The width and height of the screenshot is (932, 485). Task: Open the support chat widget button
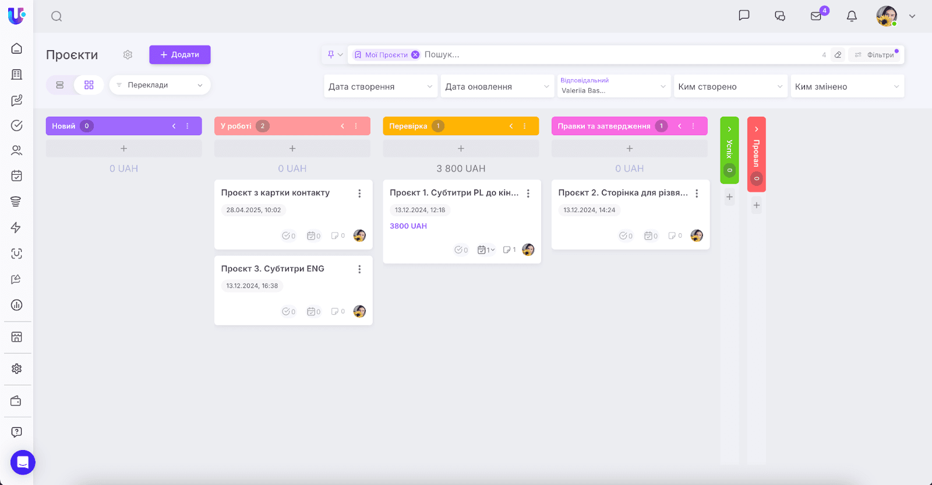(x=23, y=462)
